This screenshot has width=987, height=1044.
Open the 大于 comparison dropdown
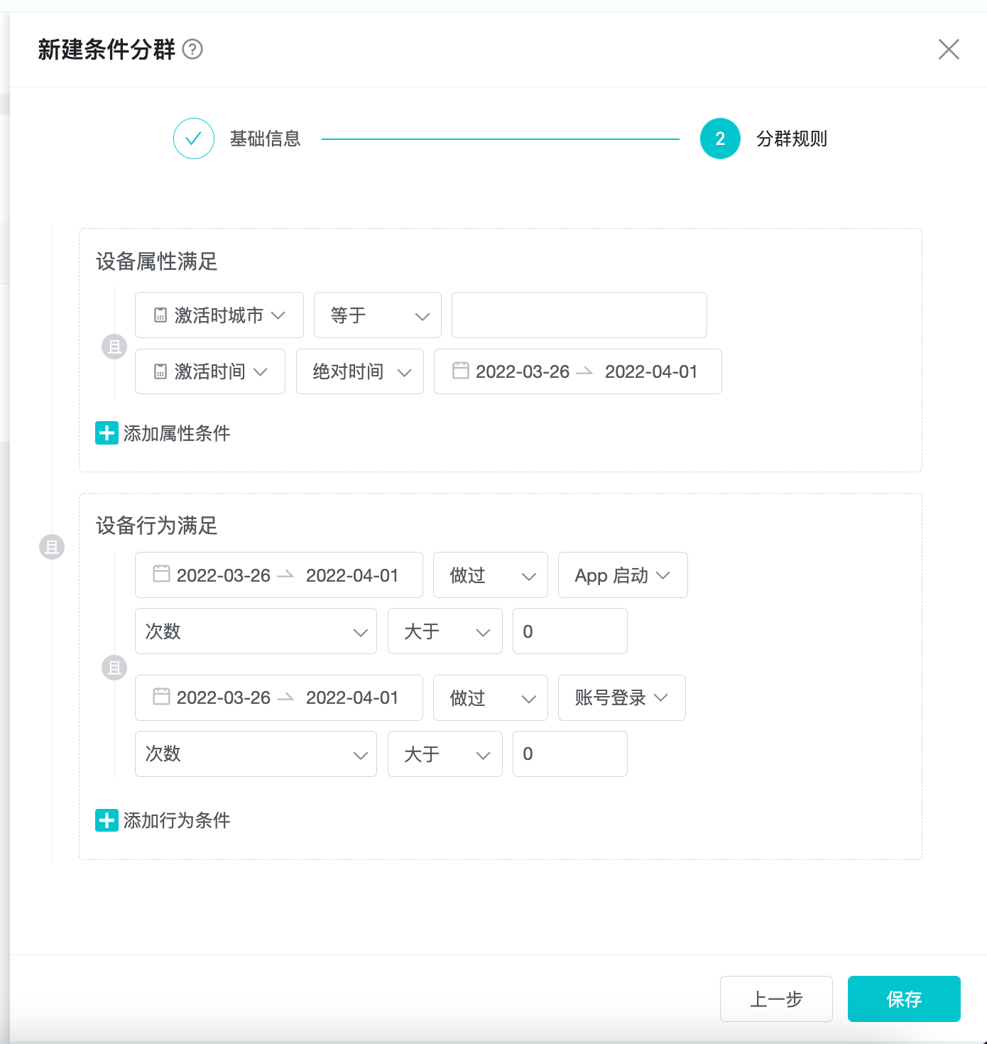[x=445, y=631]
